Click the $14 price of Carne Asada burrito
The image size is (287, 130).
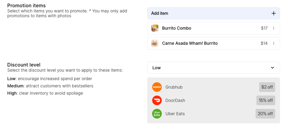[264, 44]
